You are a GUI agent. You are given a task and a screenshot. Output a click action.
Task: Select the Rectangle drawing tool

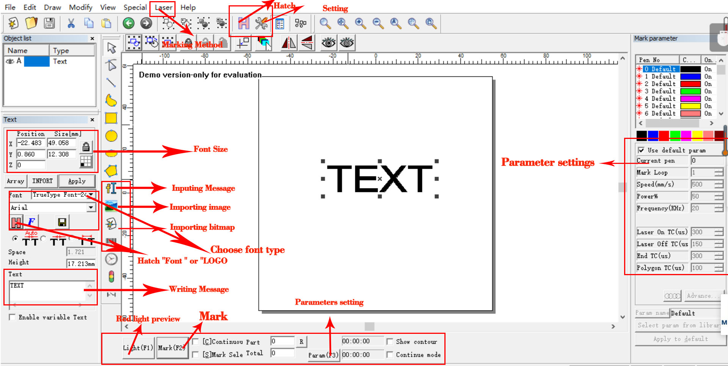coord(111,118)
